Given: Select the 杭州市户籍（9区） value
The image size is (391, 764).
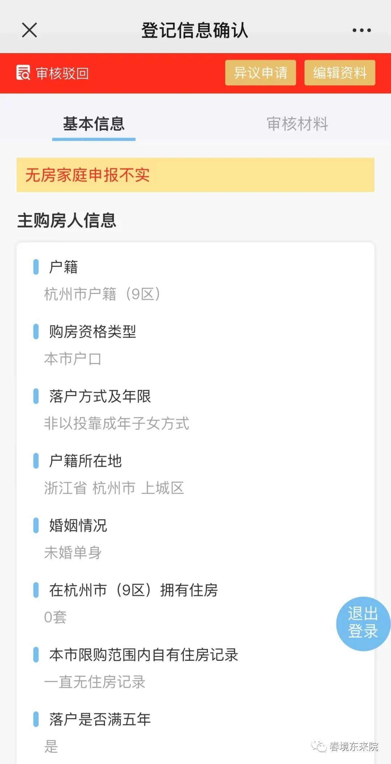Looking at the screenshot, I should click(102, 294).
